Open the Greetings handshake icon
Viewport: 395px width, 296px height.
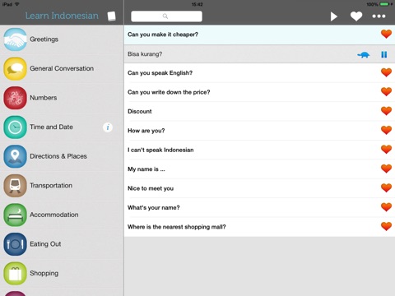tap(15, 39)
